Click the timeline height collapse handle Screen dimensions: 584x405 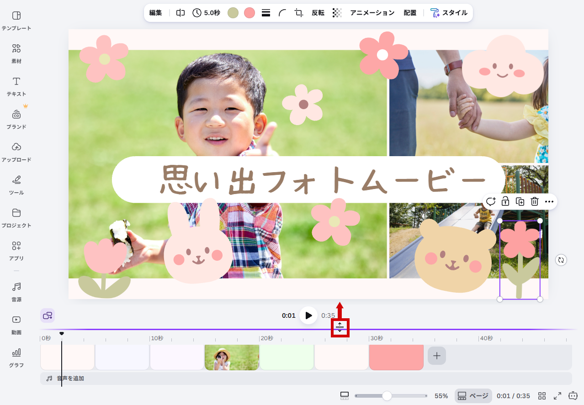coord(340,327)
